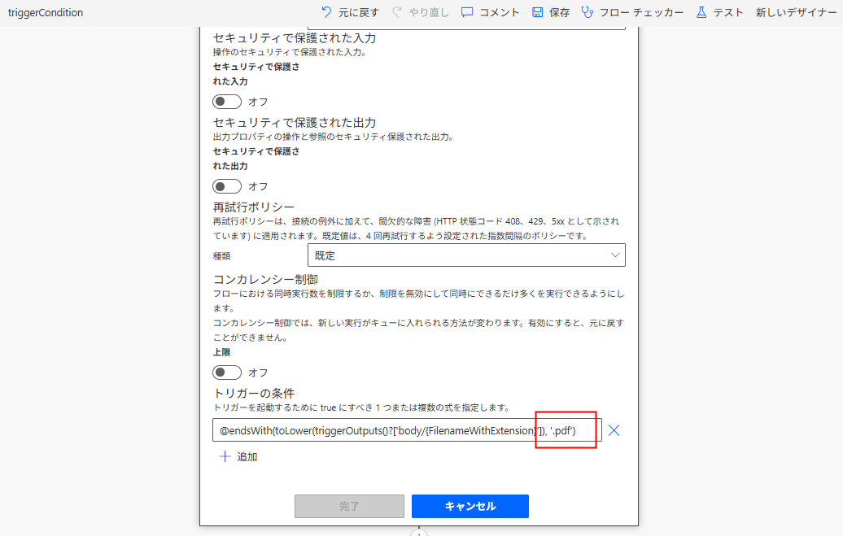Image resolution: width=843 pixels, height=536 pixels.
Task: Enable セキュリティで保護された出力 toggle
Action: pos(227,186)
